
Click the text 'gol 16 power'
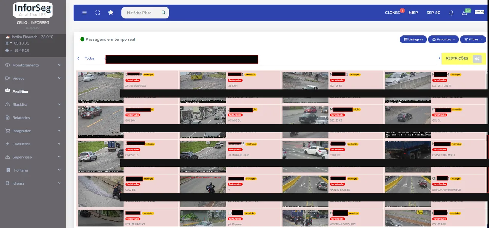pyautogui.click(x=235, y=224)
